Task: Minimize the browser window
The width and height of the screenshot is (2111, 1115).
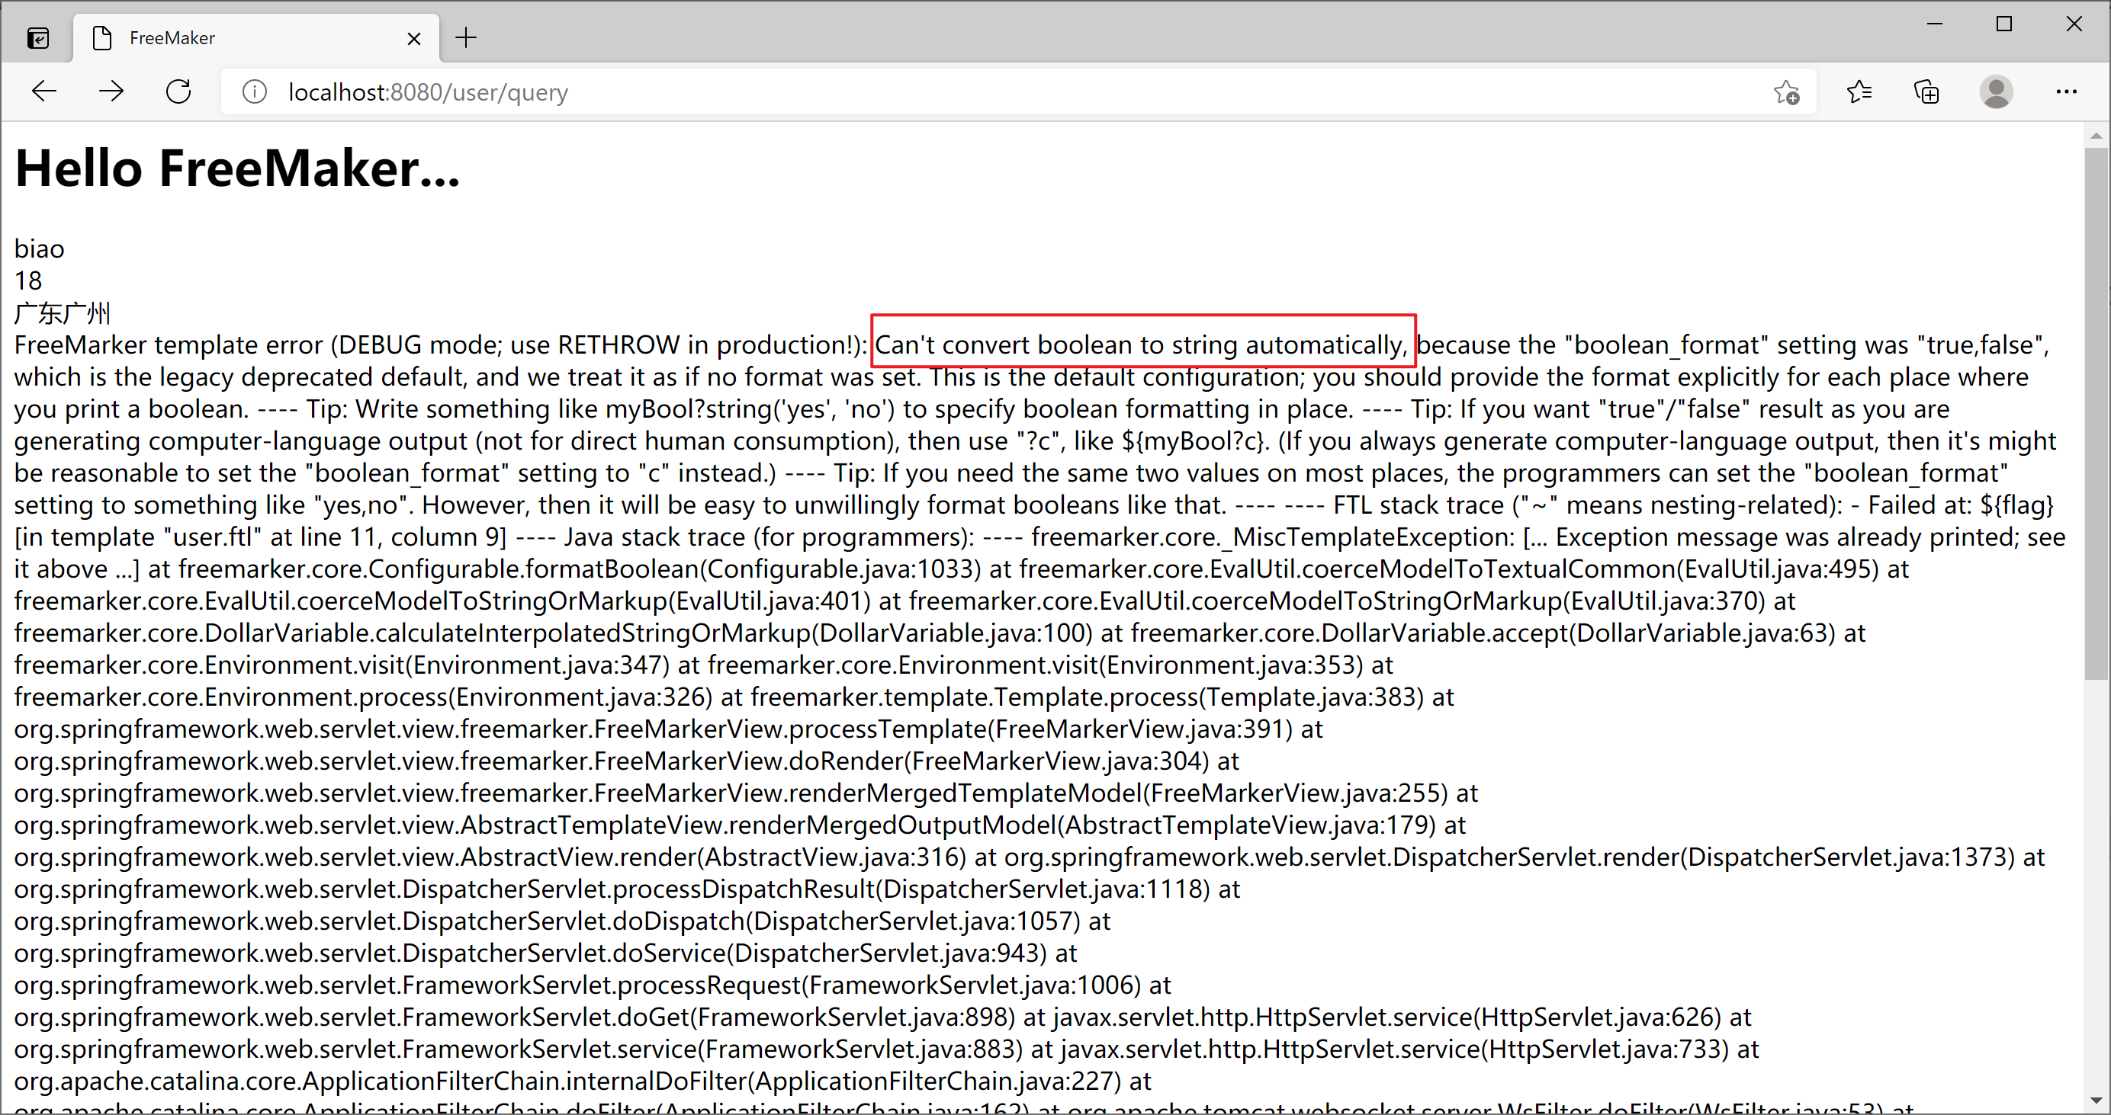Action: [x=1935, y=24]
